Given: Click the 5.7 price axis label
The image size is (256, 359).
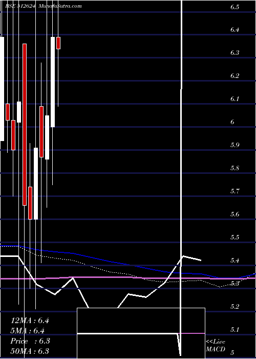Looking at the screenshot, I should point(234,191).
